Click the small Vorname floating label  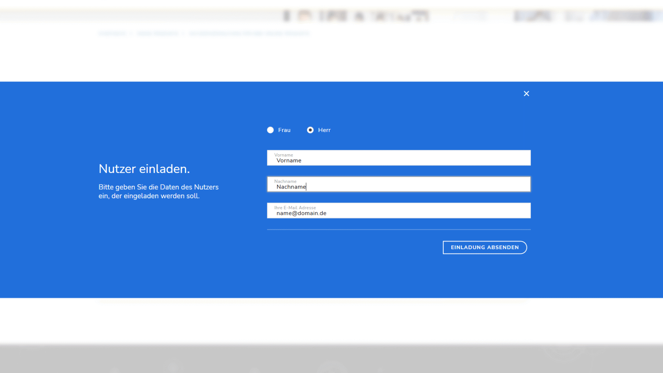click(284, 155)
